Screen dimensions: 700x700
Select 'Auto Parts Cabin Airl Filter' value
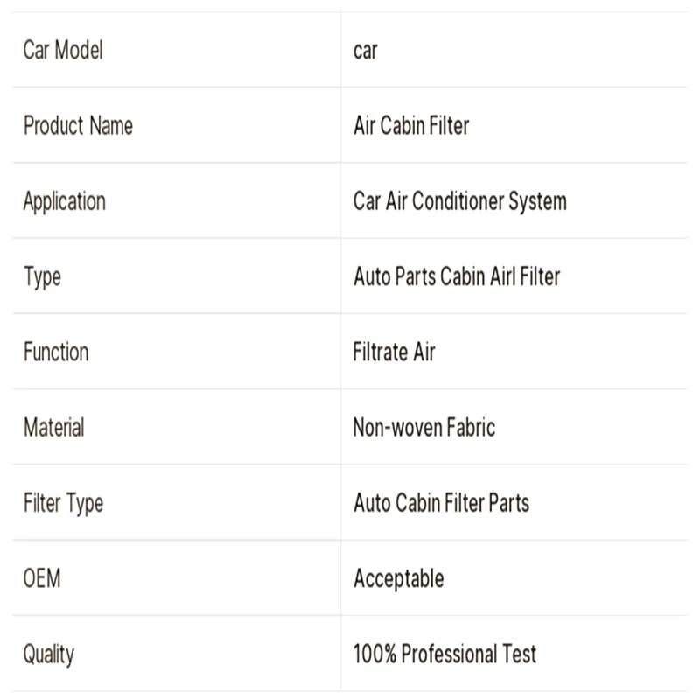[457, 276]
